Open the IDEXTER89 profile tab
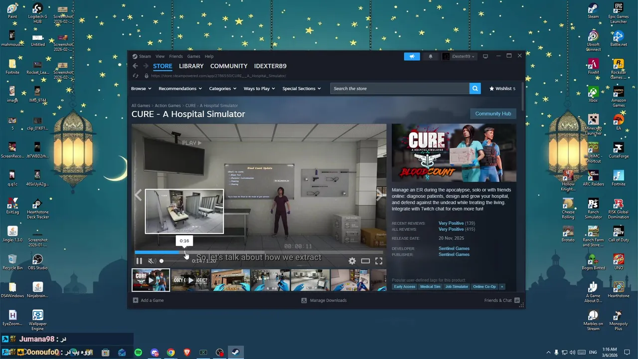The image size is (638, 359). click(x=270, y=66)
